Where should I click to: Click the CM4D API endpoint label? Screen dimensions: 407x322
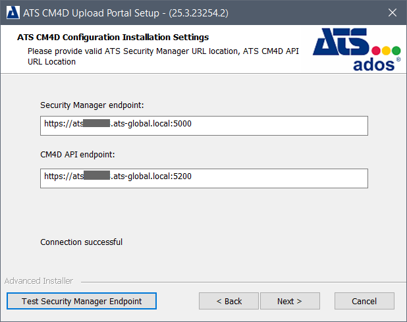point(76,154)
